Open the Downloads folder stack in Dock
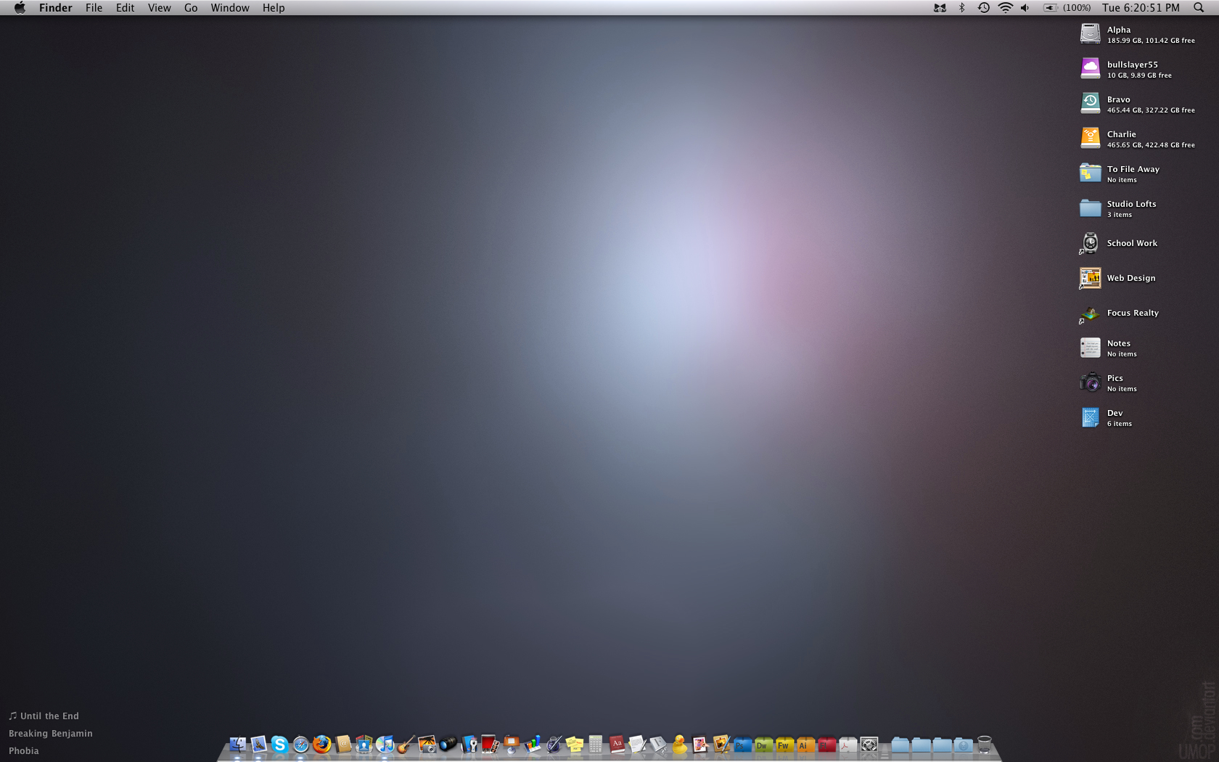 coord(964,745)
